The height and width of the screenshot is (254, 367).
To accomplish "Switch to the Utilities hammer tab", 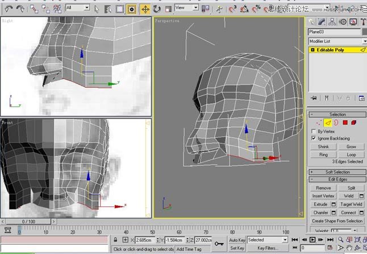I will 363,22.
